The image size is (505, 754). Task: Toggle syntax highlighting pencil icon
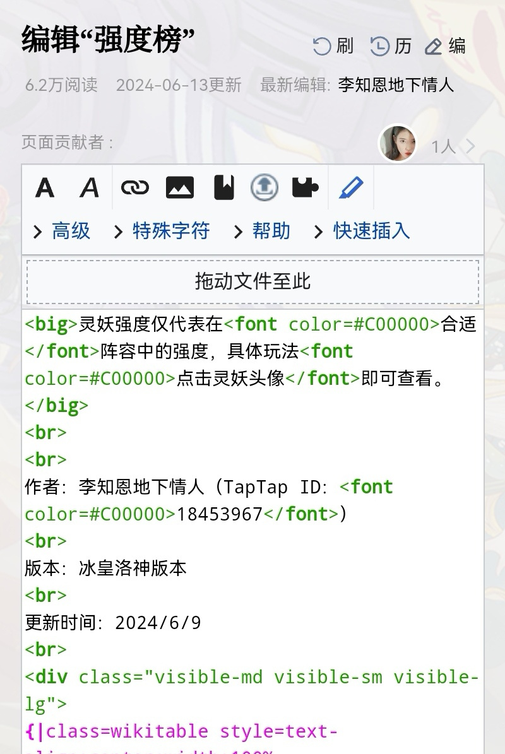click(351, 187)
